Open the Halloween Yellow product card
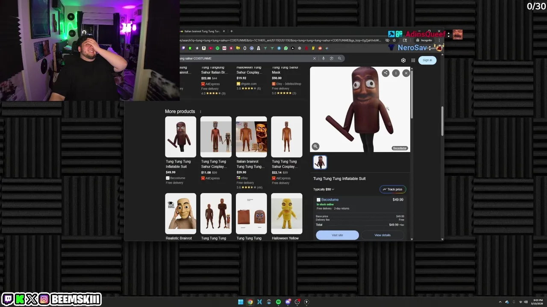 tap(287, 217)
